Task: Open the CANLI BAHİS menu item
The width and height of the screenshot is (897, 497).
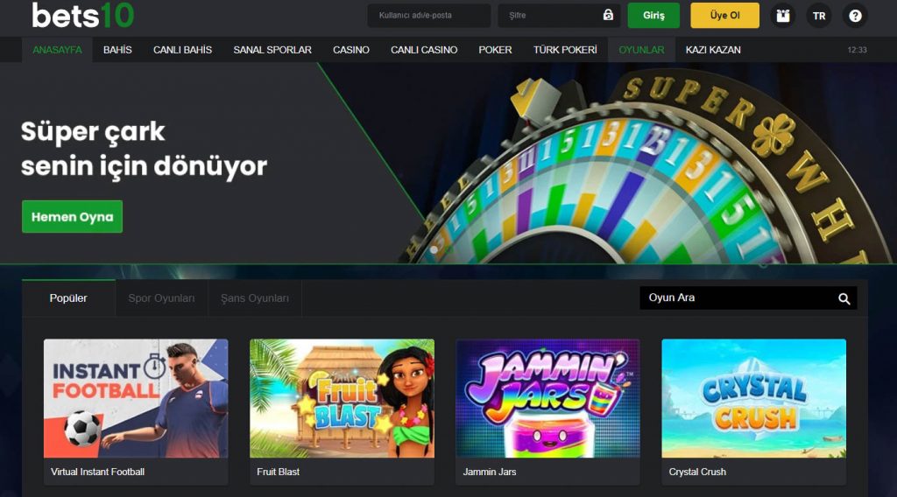Action: tap(182, 50)
